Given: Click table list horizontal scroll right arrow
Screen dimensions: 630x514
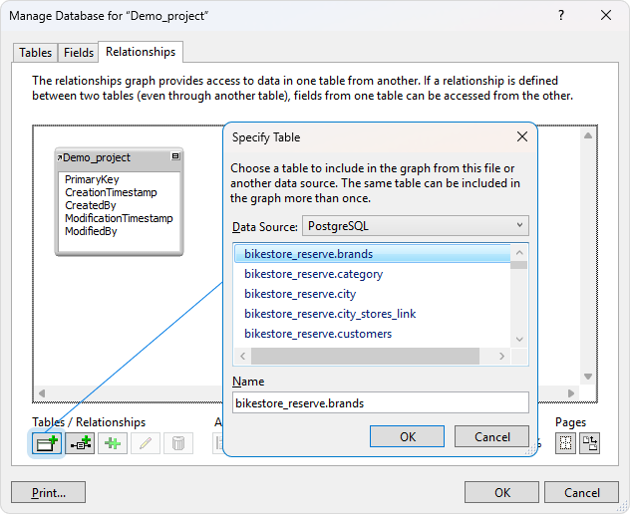Looking at the screenshot, I should pyautogui.click(x=501, y=357).
